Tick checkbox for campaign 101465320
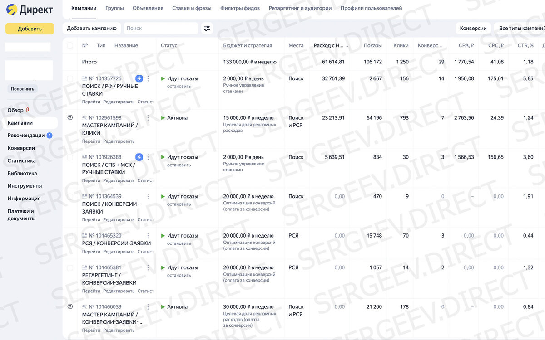Viewport: 545px width, 340px height. (x=70, y=236)
